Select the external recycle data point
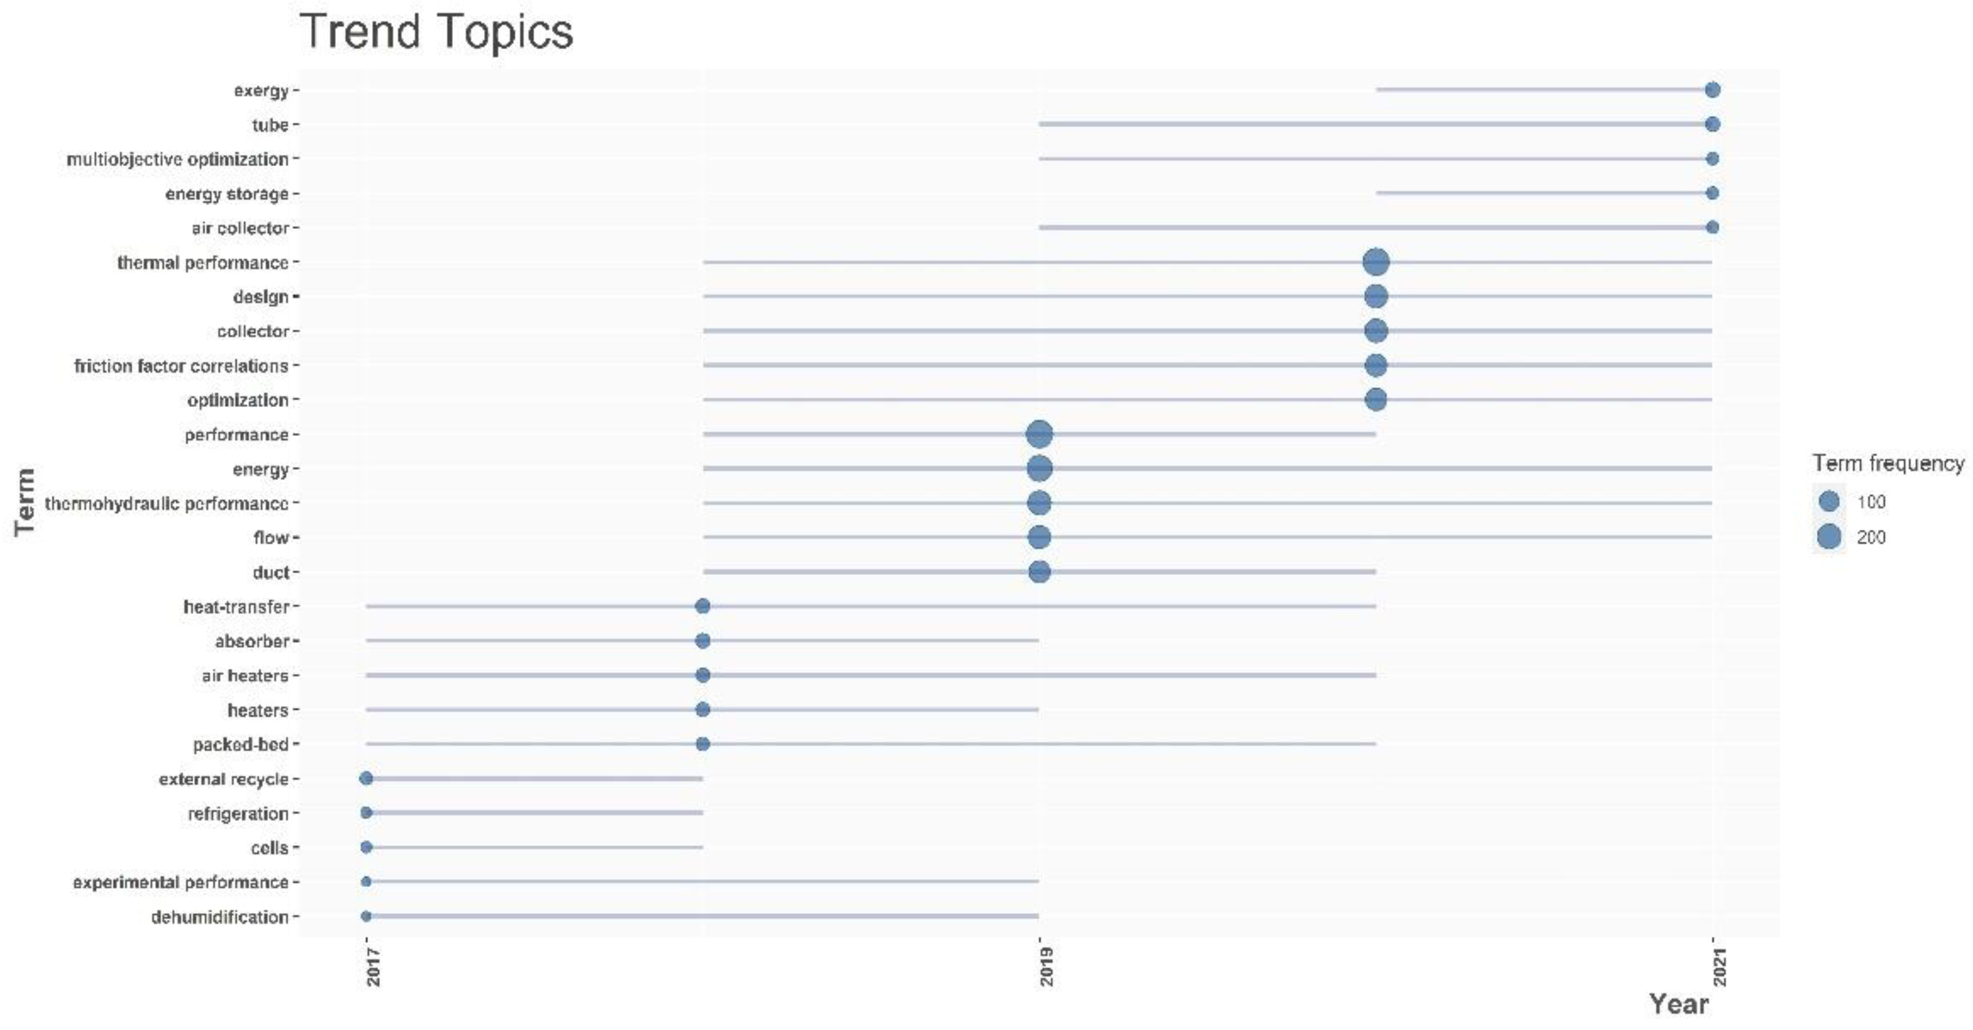This screenshot has width=1973, height=1030. pos(366,779)
